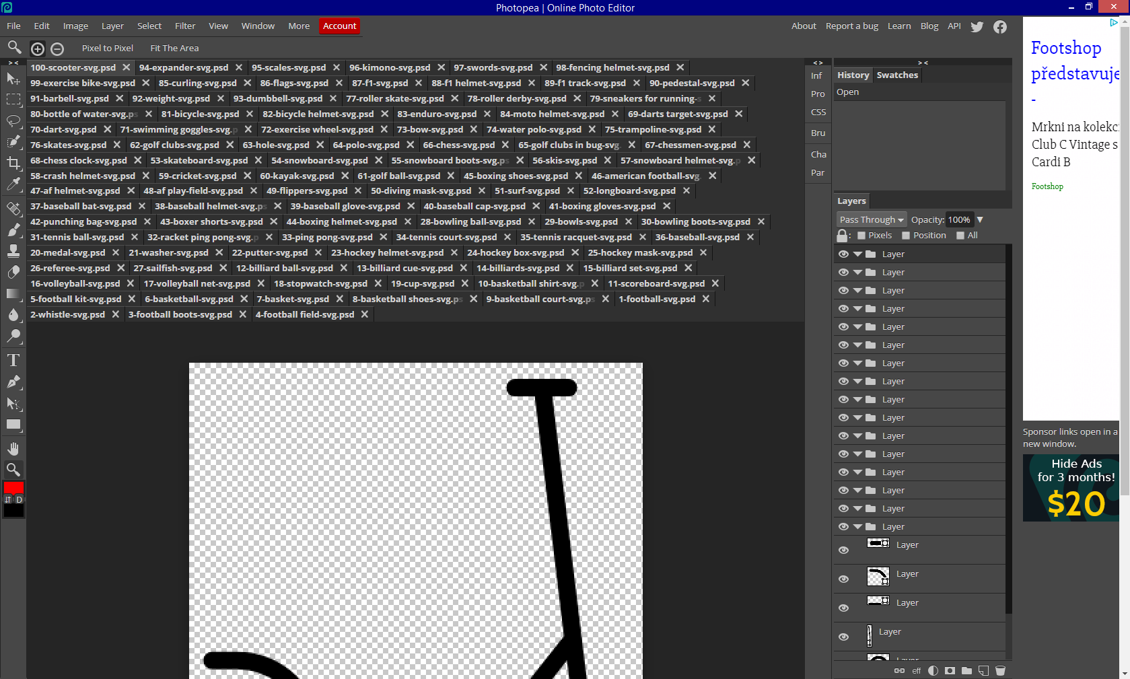The image size is (1130, 679).
Task: Choose the Type tool
Action: 13,361
